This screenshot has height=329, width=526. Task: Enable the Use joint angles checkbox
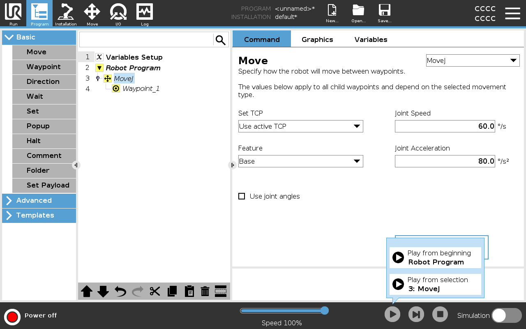(242, 196)
